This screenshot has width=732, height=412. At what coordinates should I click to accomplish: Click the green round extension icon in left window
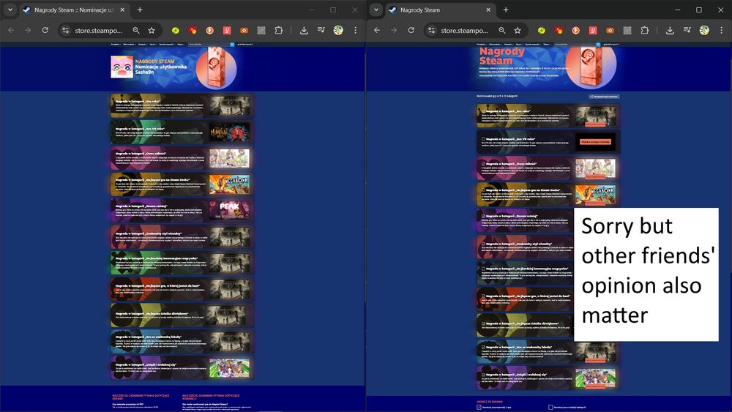click(x=176, y=30)
